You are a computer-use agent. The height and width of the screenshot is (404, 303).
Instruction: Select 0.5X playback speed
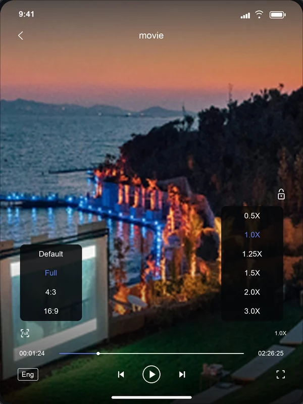tap(252, 216)
